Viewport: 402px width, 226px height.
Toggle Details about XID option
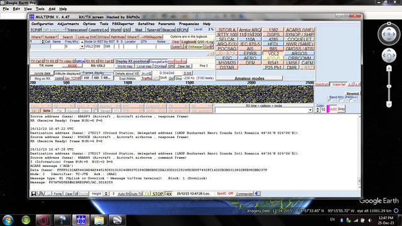127,73
